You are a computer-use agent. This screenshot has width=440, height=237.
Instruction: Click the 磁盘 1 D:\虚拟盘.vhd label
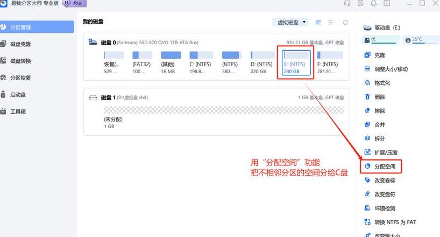(124, 97)
